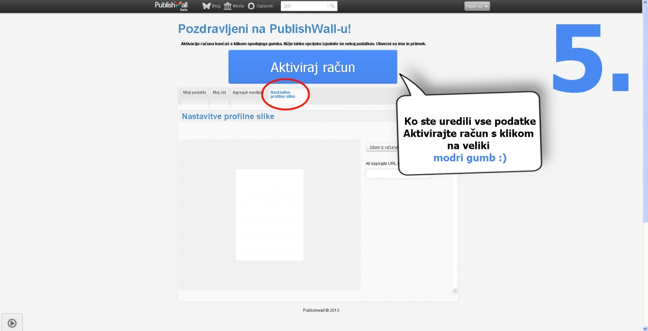648x331 pixels.
Task: Switch to the Moji podatki tab
Action: [194, 93]
